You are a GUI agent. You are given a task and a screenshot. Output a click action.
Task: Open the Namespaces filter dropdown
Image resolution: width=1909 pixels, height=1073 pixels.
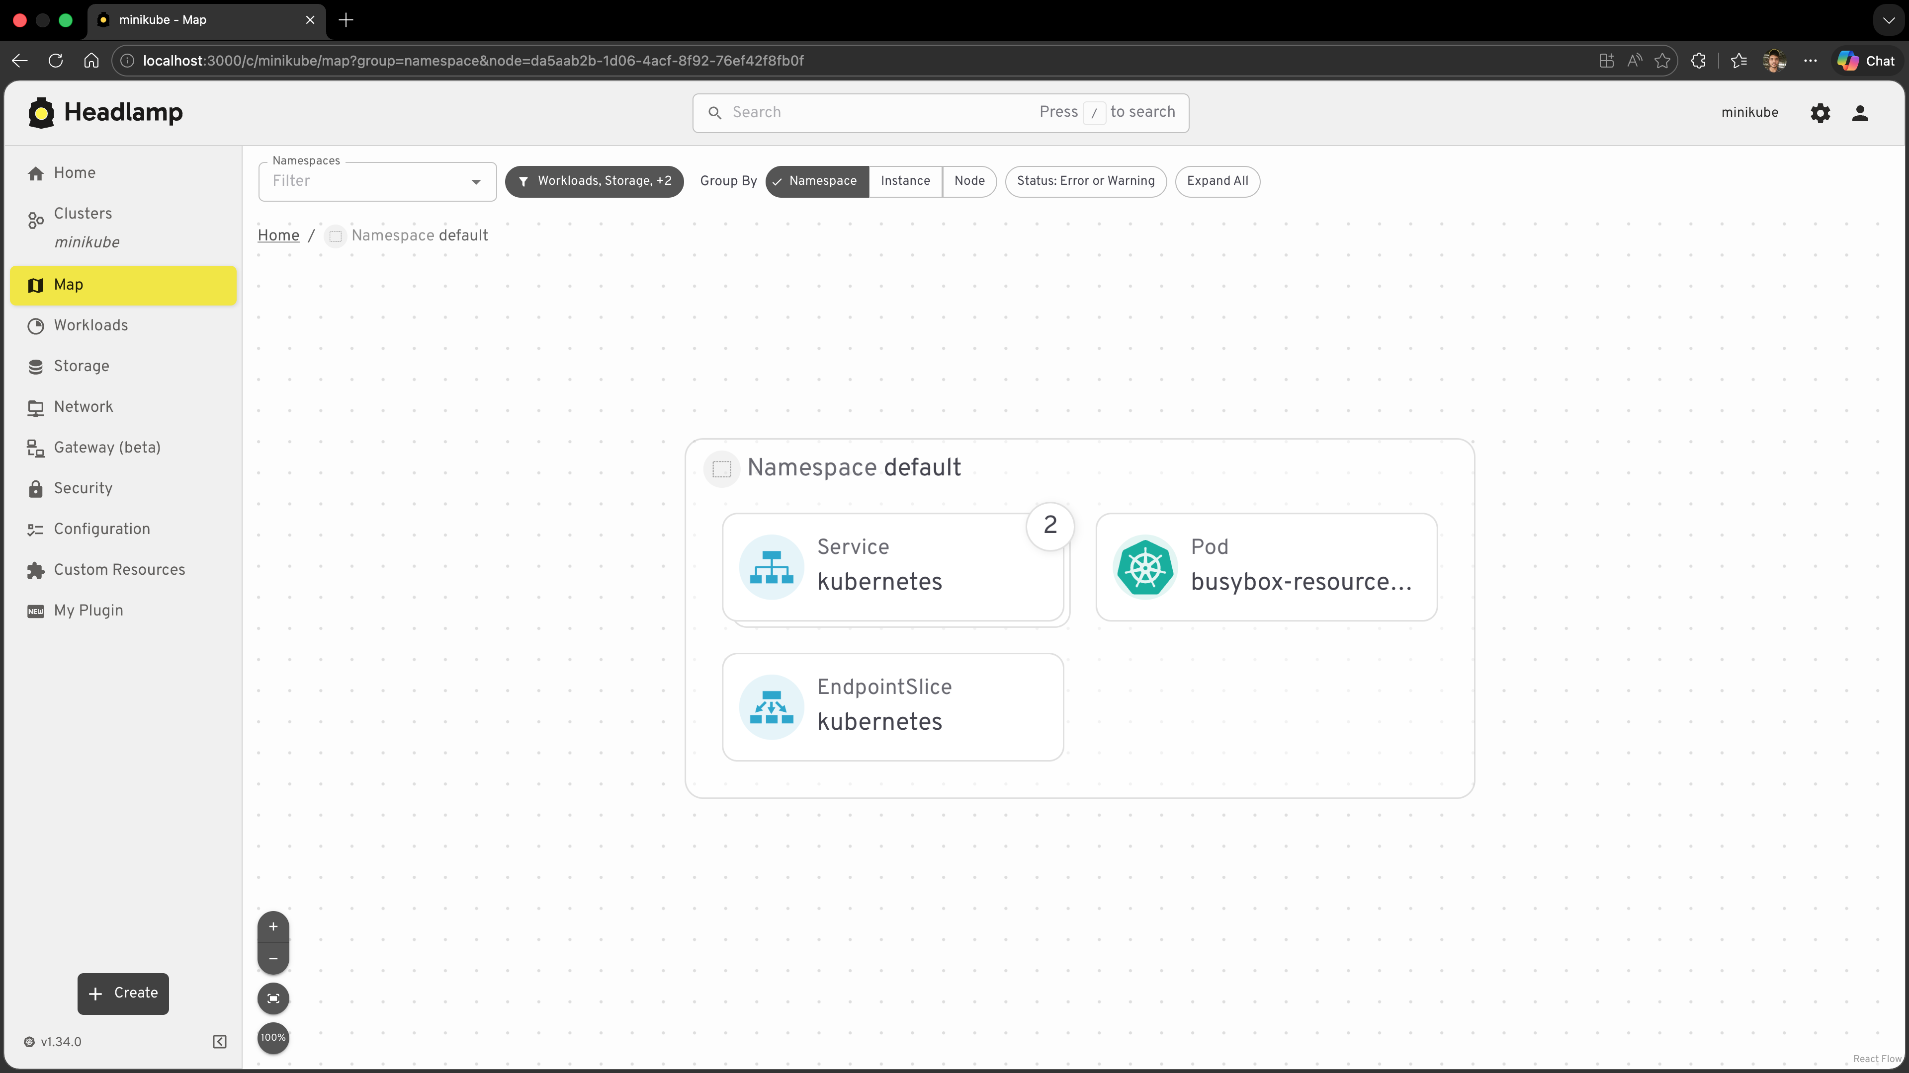coord(377,181)
